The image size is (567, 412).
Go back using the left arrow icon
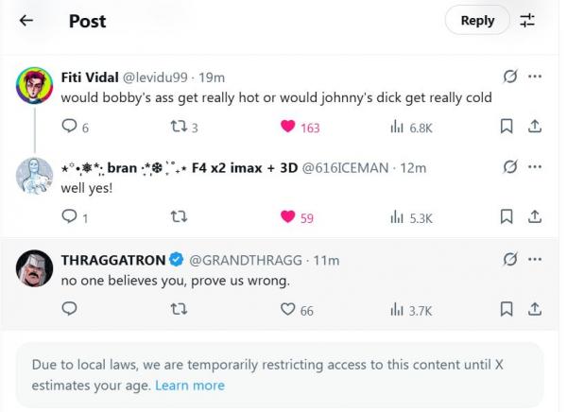click(x=26, y=21)
